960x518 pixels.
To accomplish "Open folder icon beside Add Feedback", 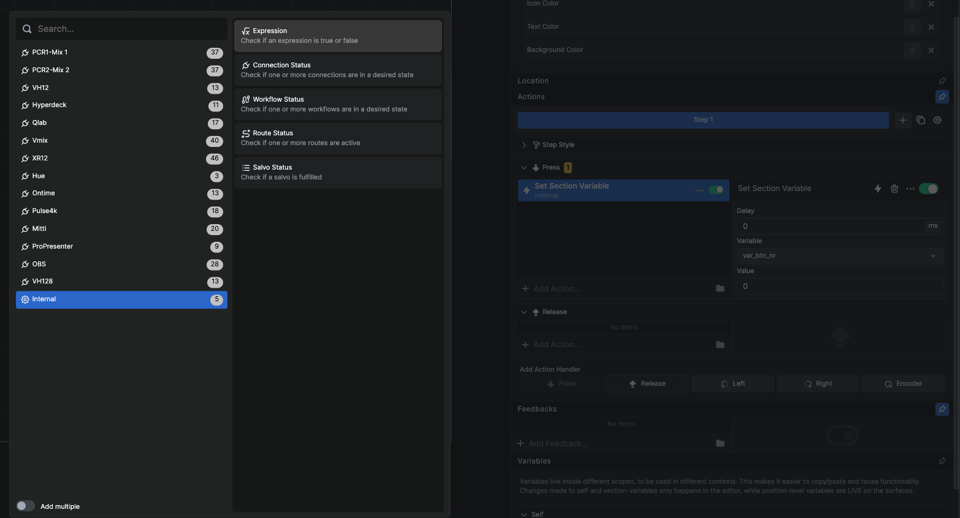I will [720, 443].
